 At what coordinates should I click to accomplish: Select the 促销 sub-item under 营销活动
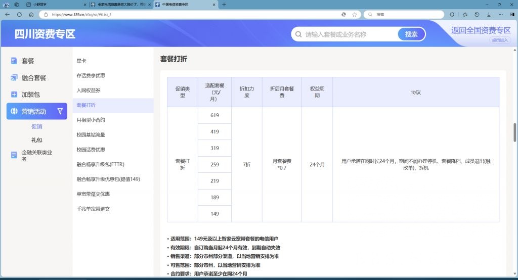click(37, 126)
